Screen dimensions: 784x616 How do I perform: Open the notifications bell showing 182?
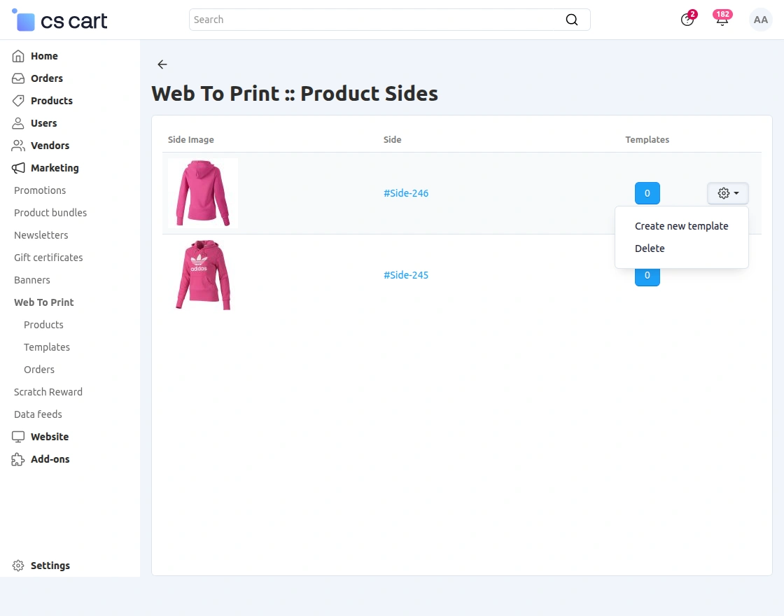point(722,20)
